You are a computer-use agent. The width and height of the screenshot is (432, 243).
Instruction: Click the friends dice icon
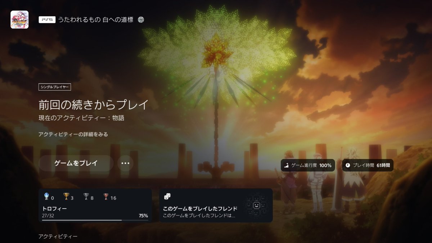(x=167, y=196)
